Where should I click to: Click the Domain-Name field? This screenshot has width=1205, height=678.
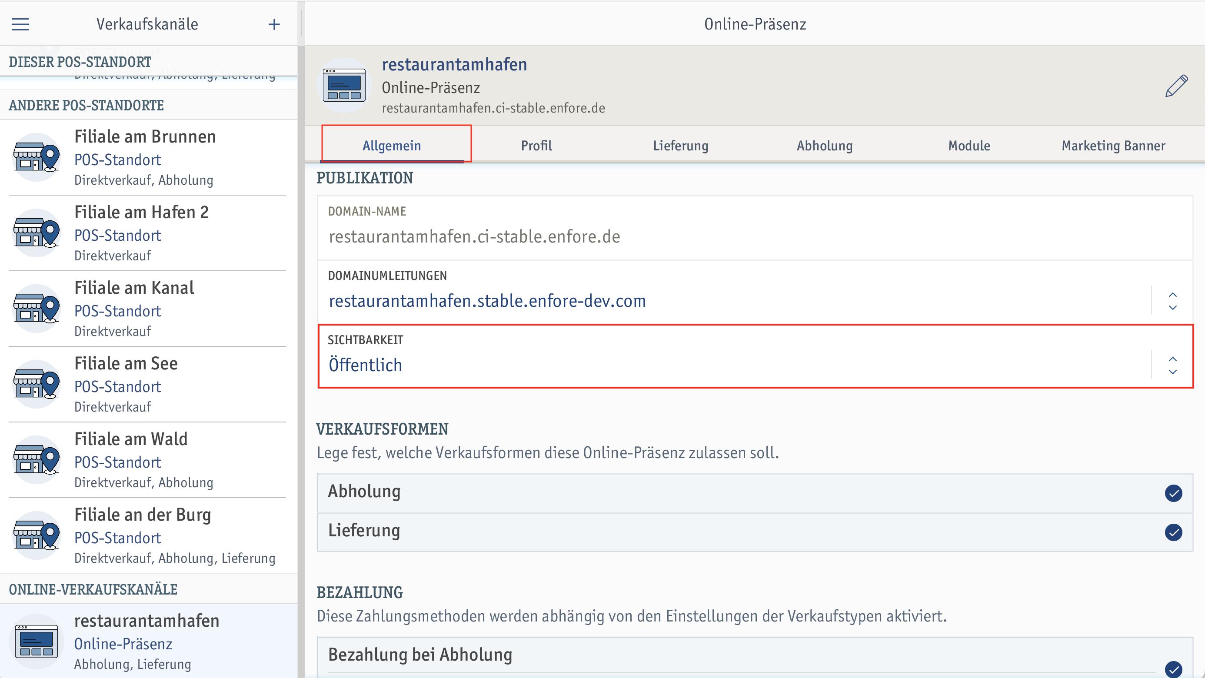tap(755, 228)
